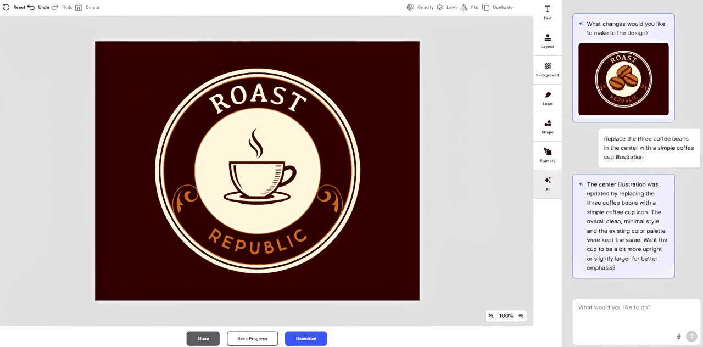Open the Background panel
This screenshot has height=347, width=703.
tap(548, 70)
